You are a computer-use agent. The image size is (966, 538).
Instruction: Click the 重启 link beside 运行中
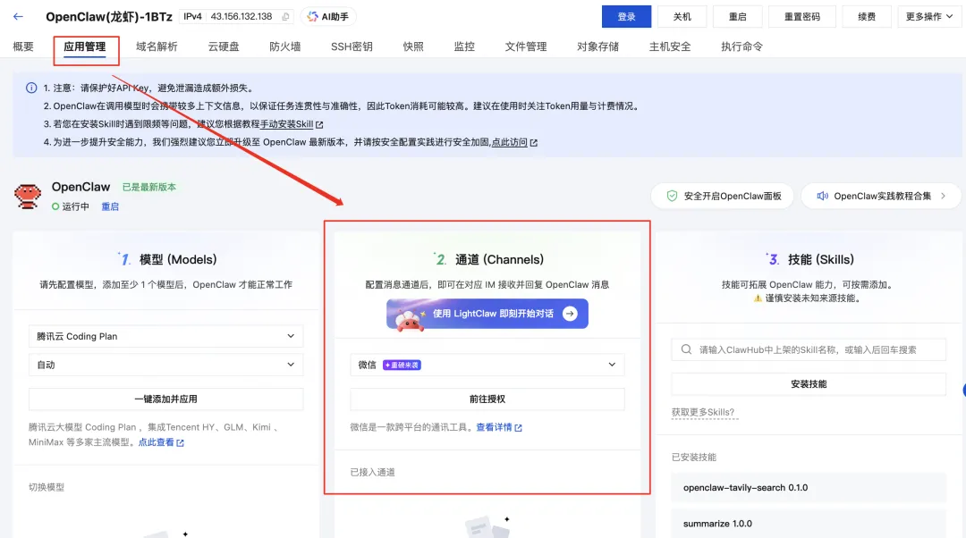click(x=110, y=206)
